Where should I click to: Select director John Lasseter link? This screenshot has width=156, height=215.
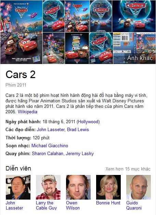[x=50, y=129]
